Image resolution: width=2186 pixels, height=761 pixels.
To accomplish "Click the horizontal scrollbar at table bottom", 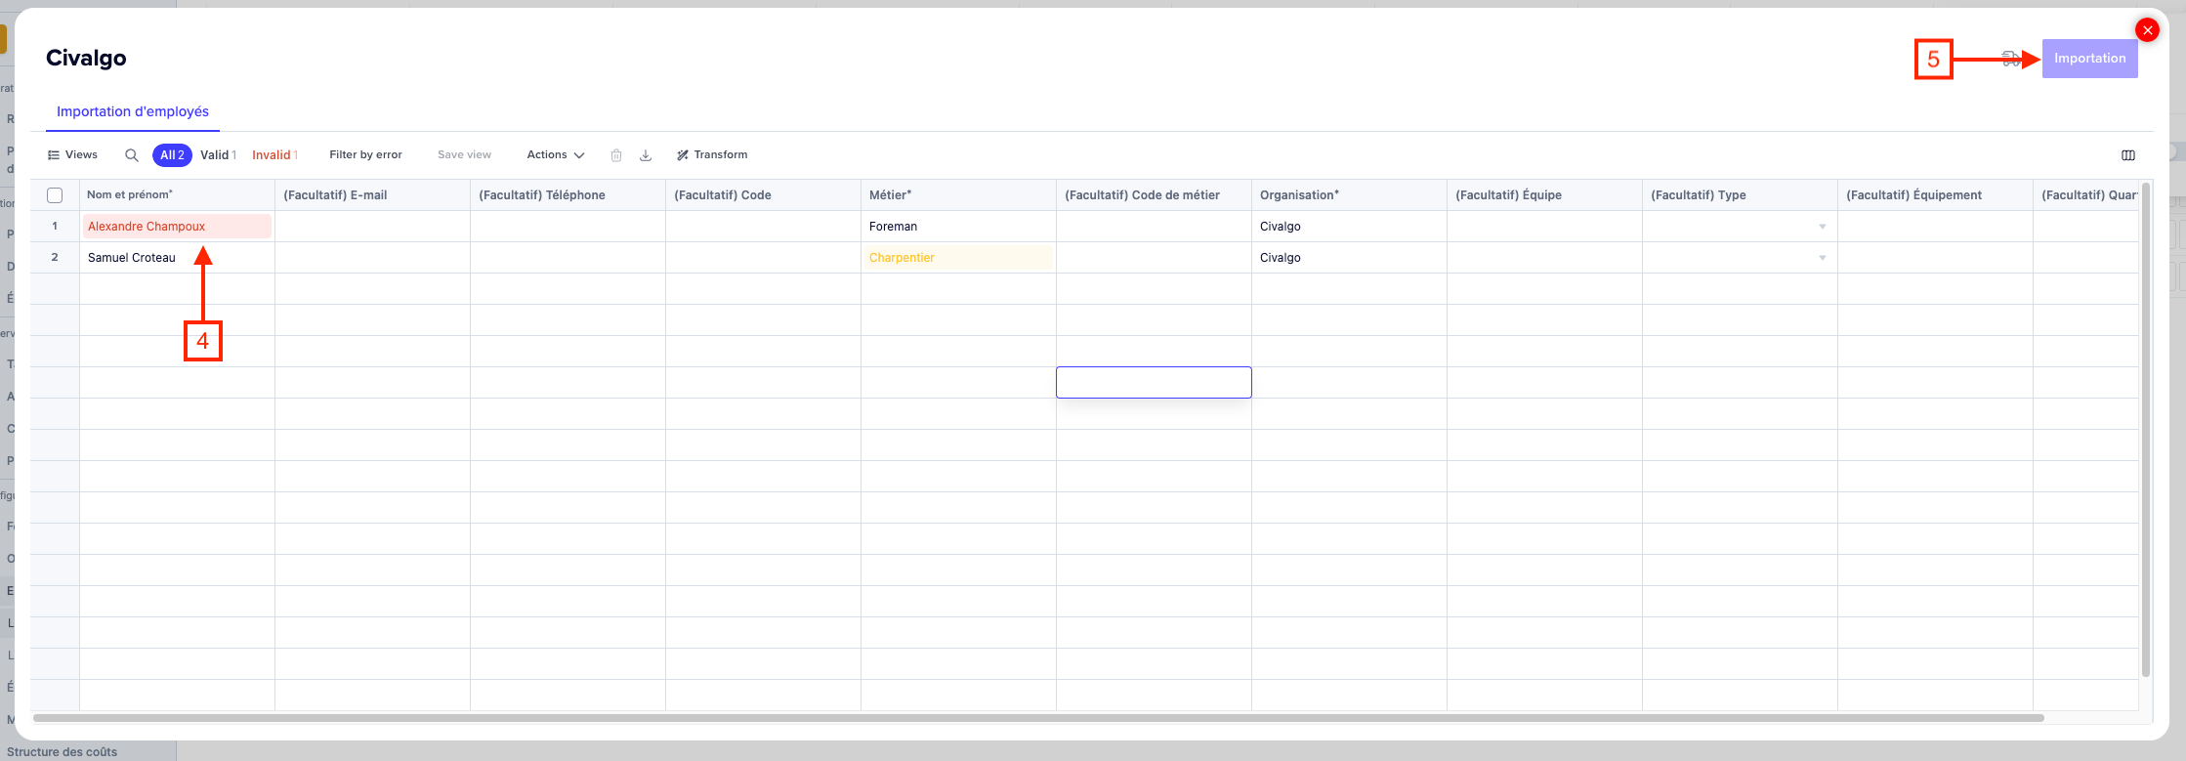I will 1037,718.
